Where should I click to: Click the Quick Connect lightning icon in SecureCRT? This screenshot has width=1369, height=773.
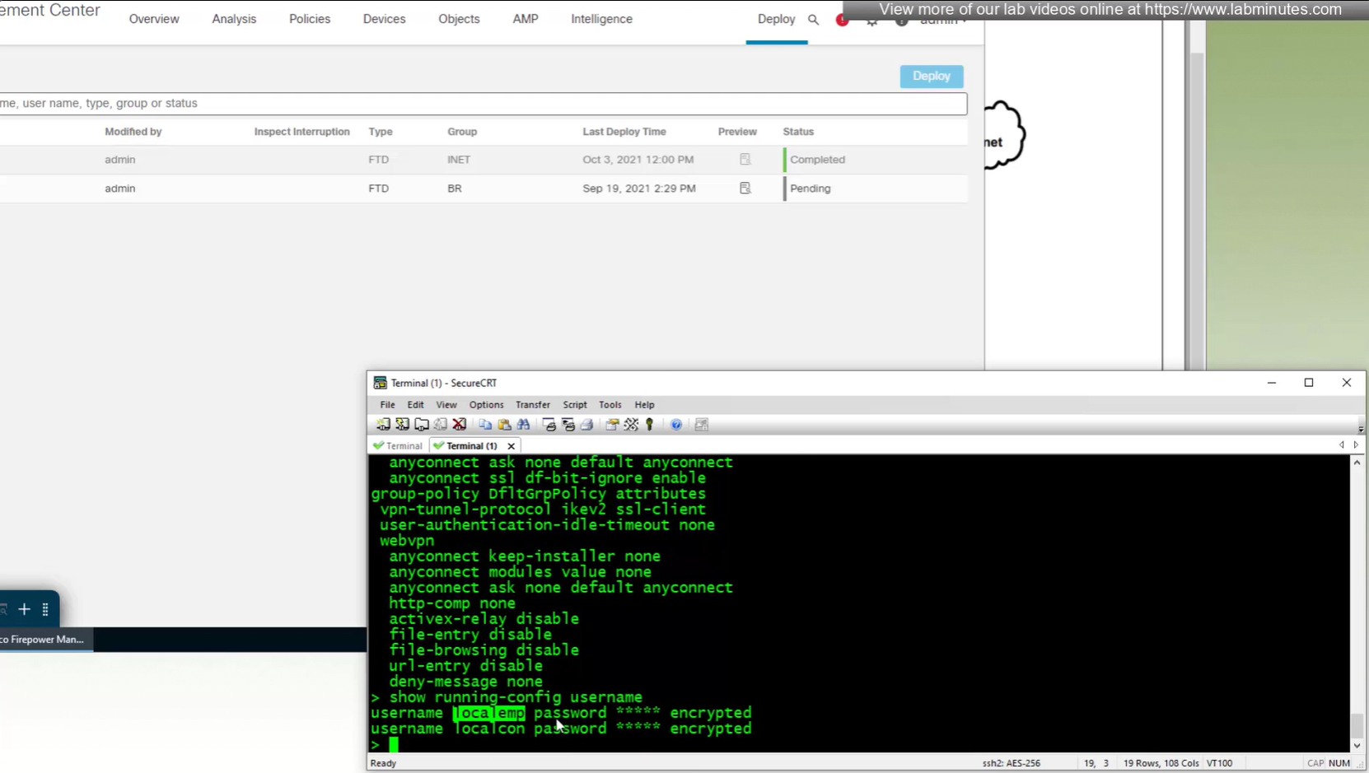(402, 425)
